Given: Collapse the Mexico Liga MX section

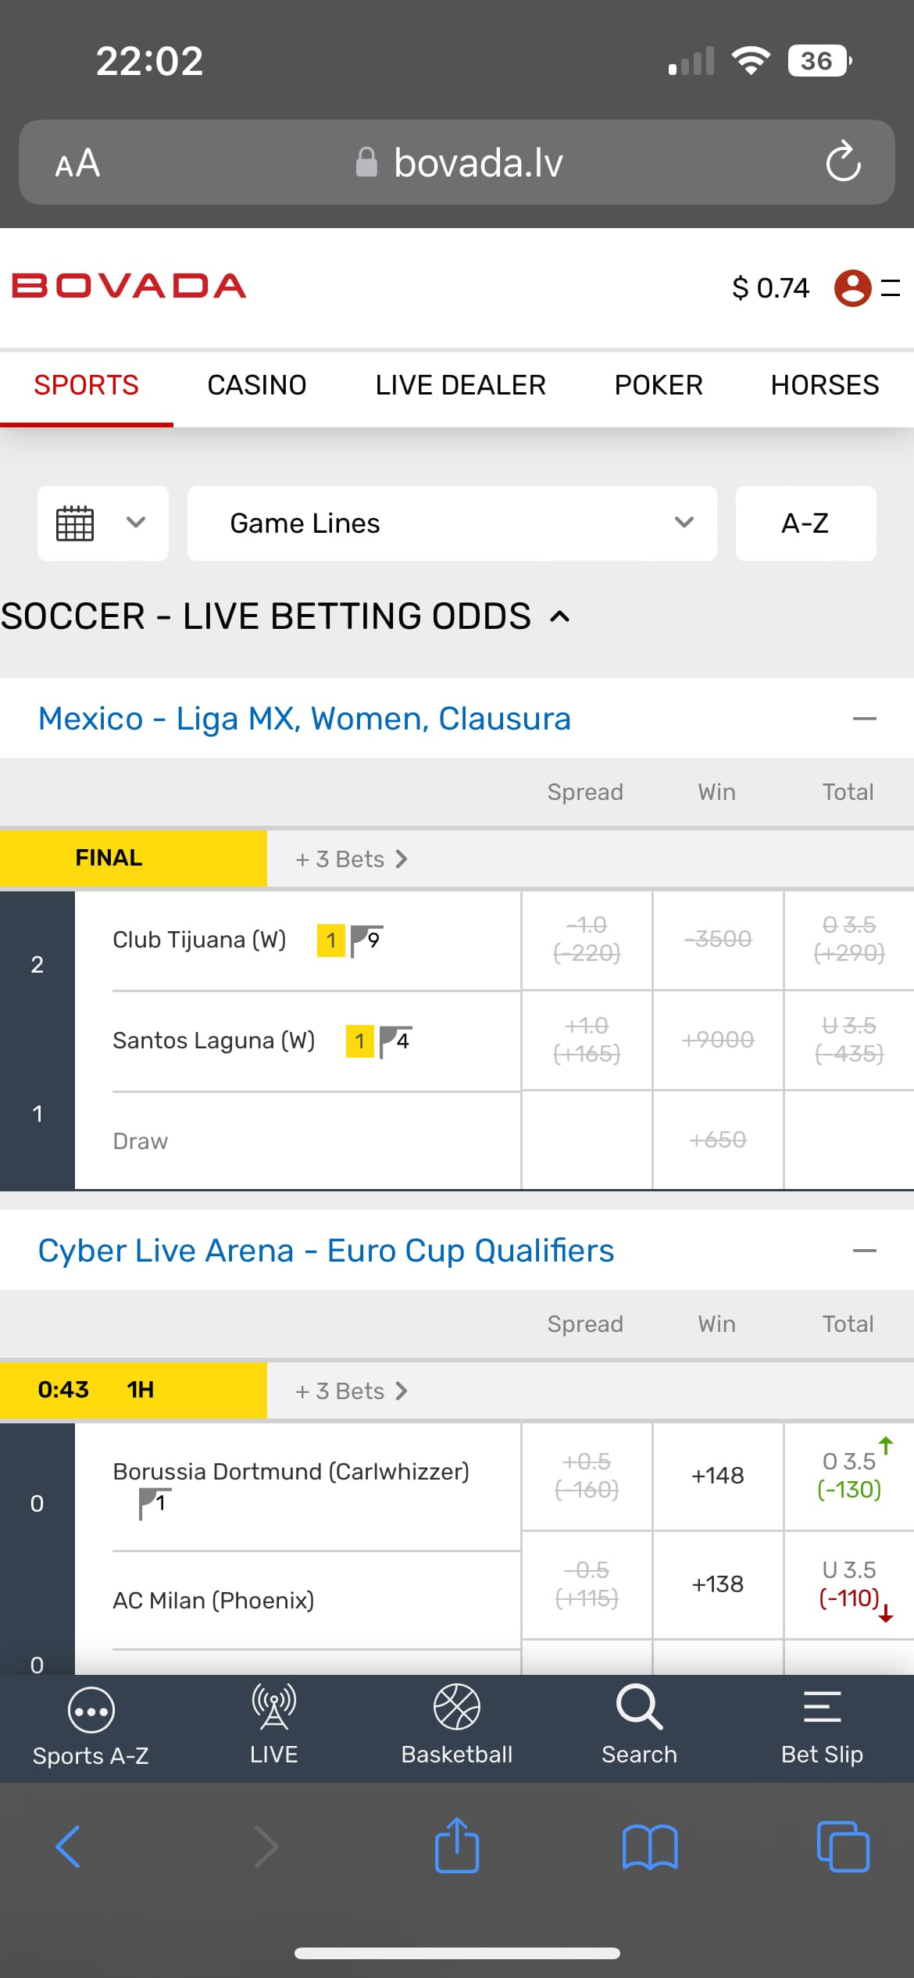Looking at the screenshot, I should coord(864,719).
